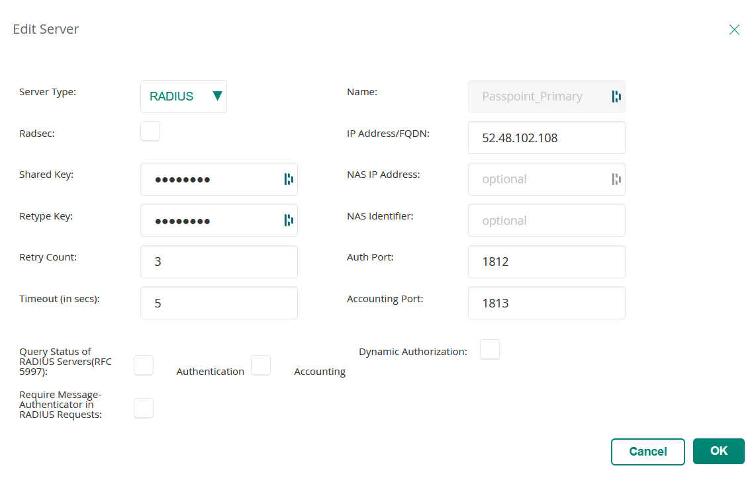Click the green dropdown arrow beside RADIUS
The image size is (752, 484).
217,97
